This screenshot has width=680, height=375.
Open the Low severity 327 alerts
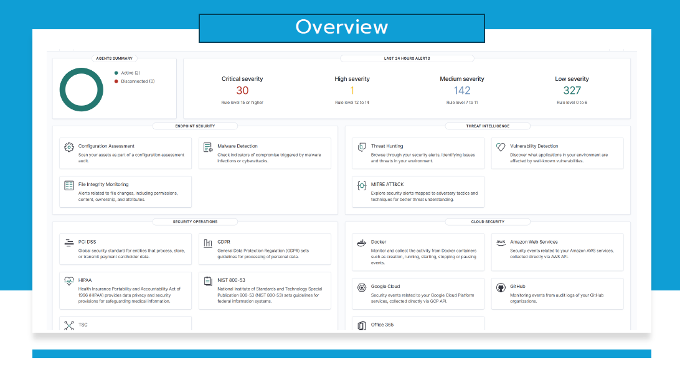pyautogui.click(x=572, y=91)
